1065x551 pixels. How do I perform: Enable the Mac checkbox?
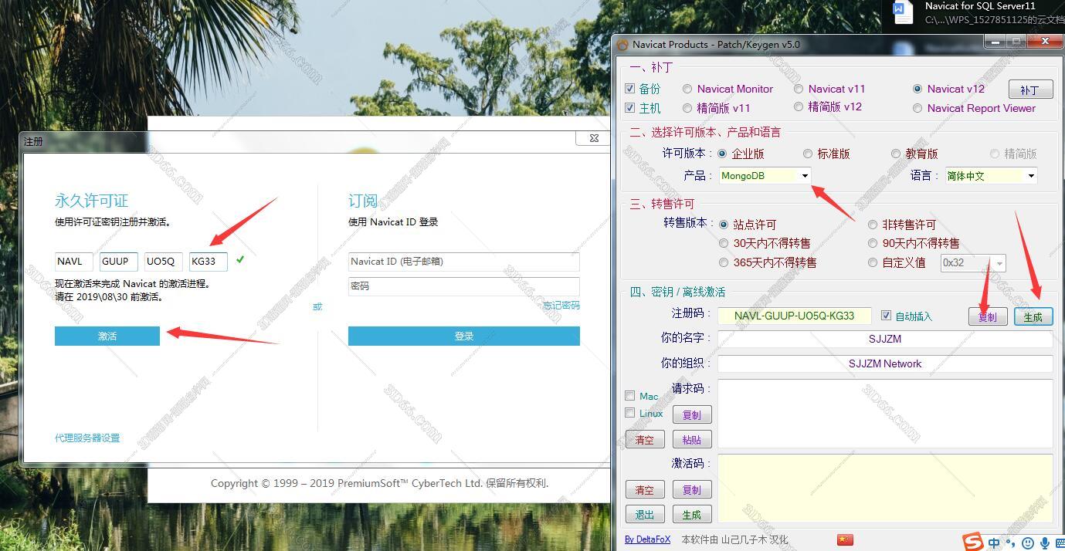[629, 396]
